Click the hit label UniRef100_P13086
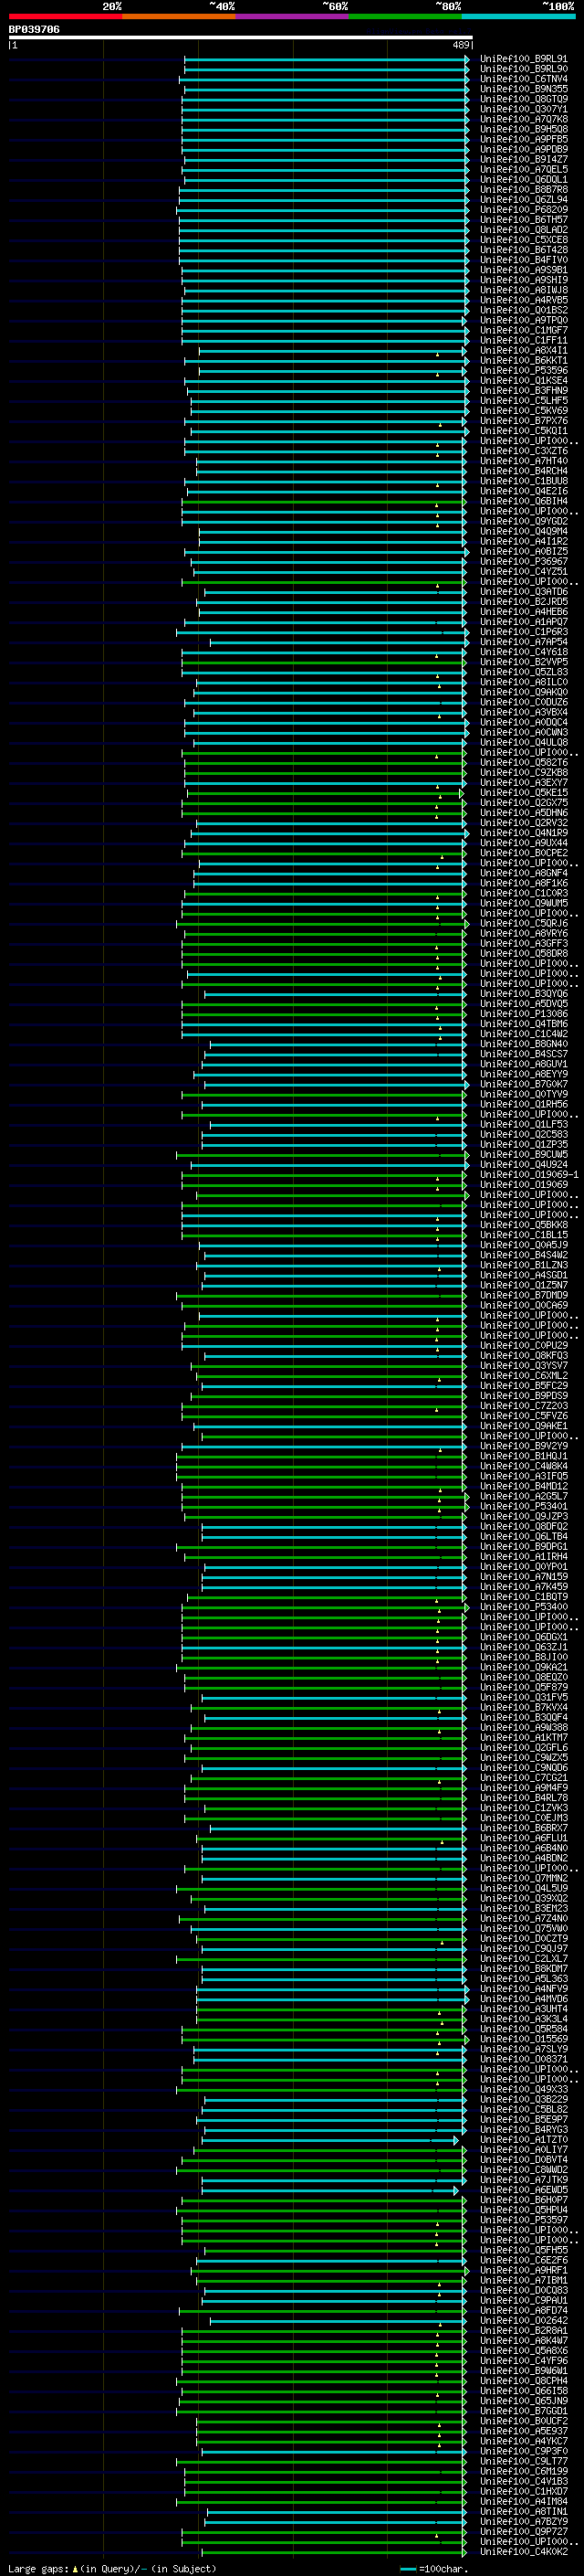 point(523,1014)
